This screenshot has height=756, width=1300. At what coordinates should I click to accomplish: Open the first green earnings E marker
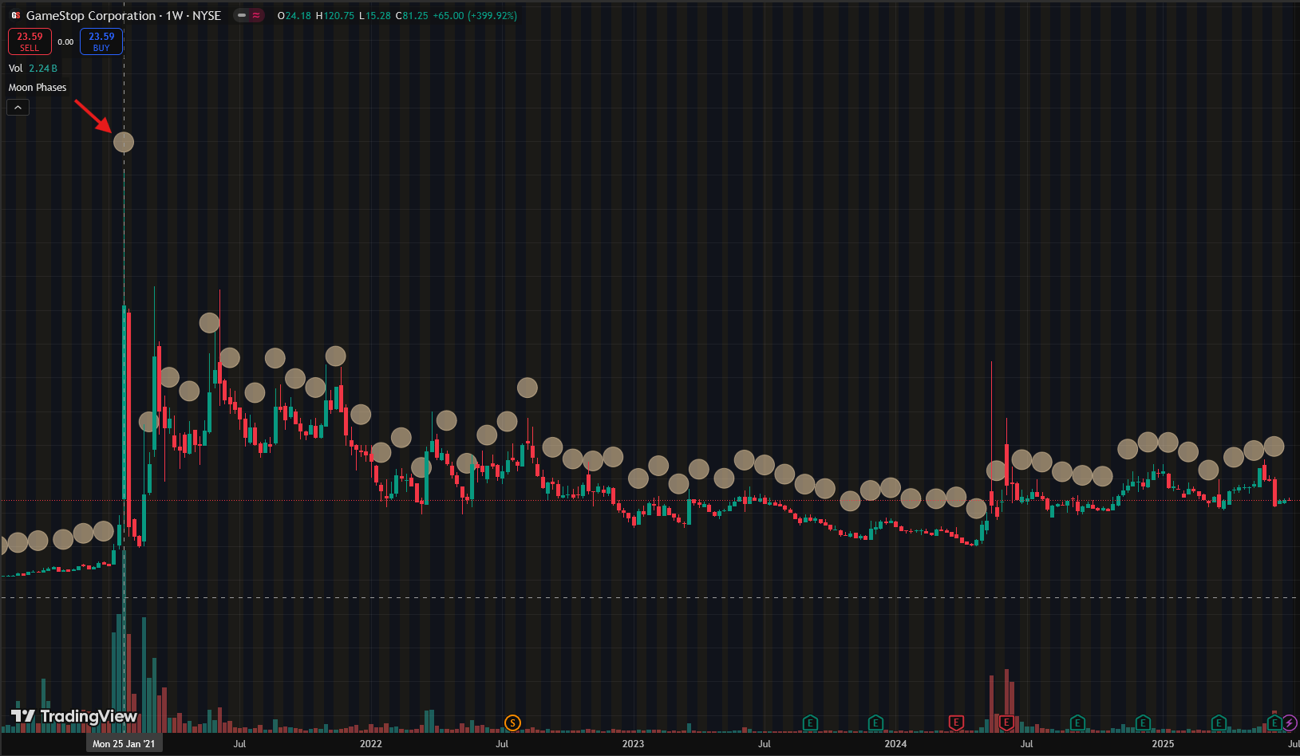coord(810,723)
